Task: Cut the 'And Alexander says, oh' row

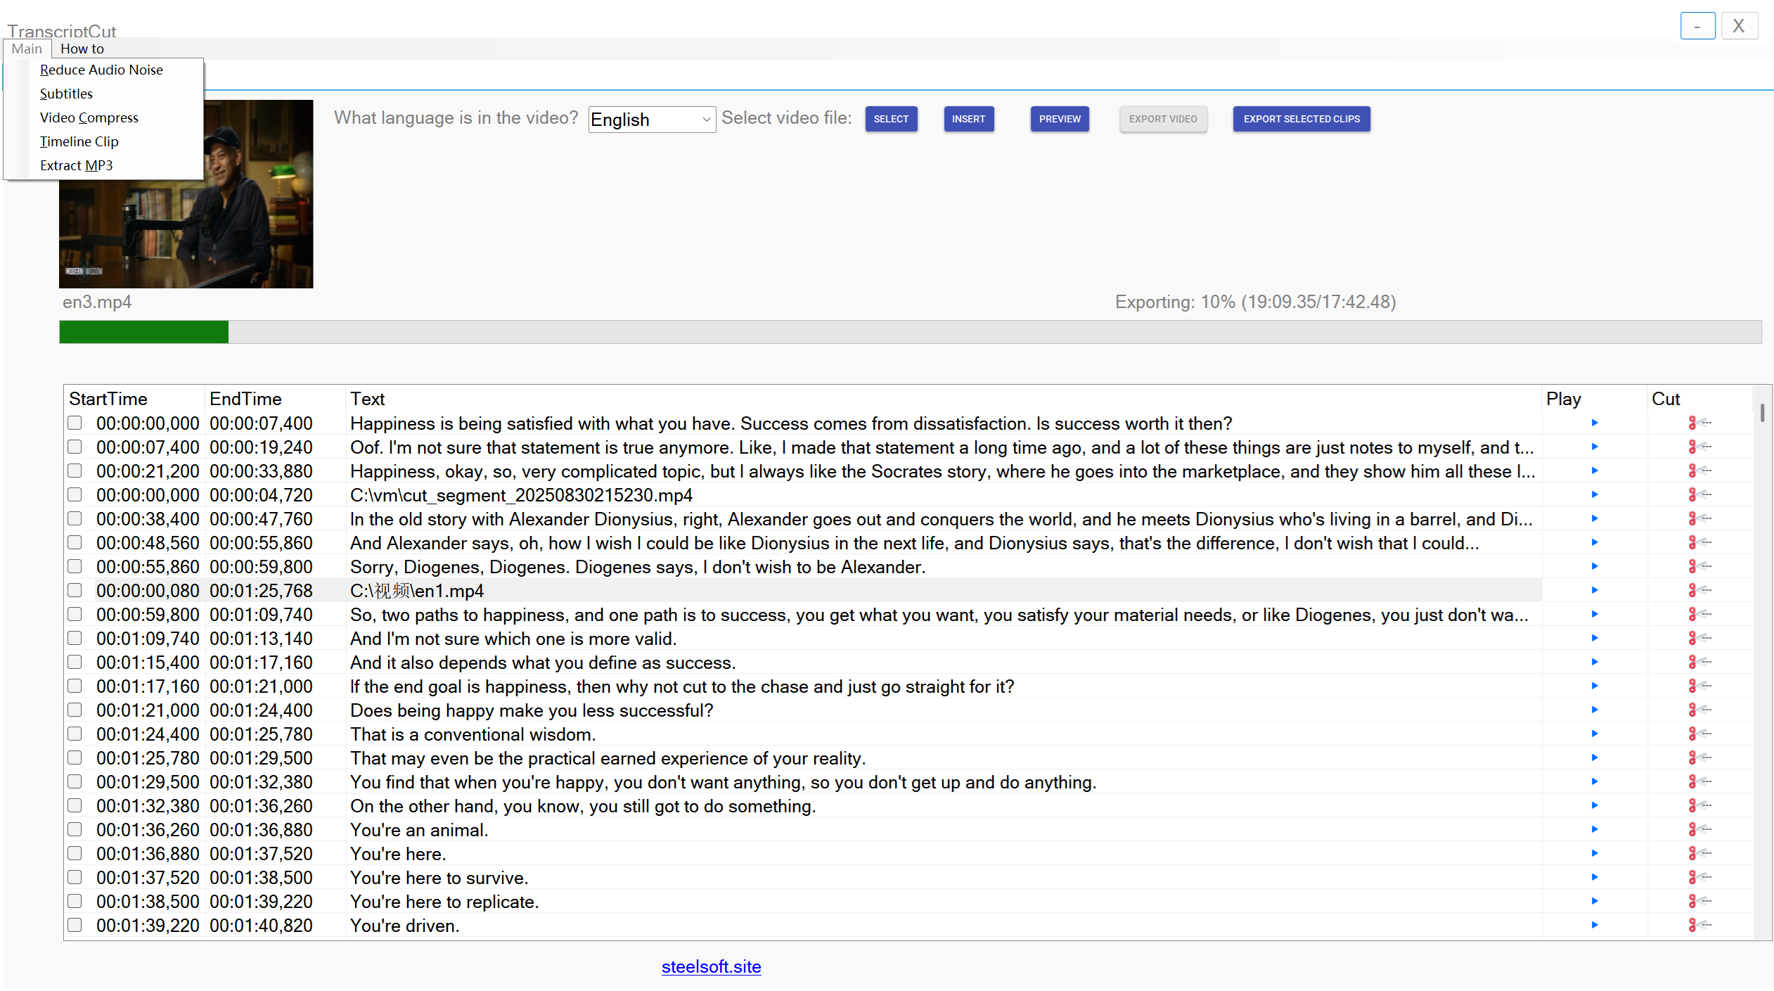Action: tap(1699, 542)
